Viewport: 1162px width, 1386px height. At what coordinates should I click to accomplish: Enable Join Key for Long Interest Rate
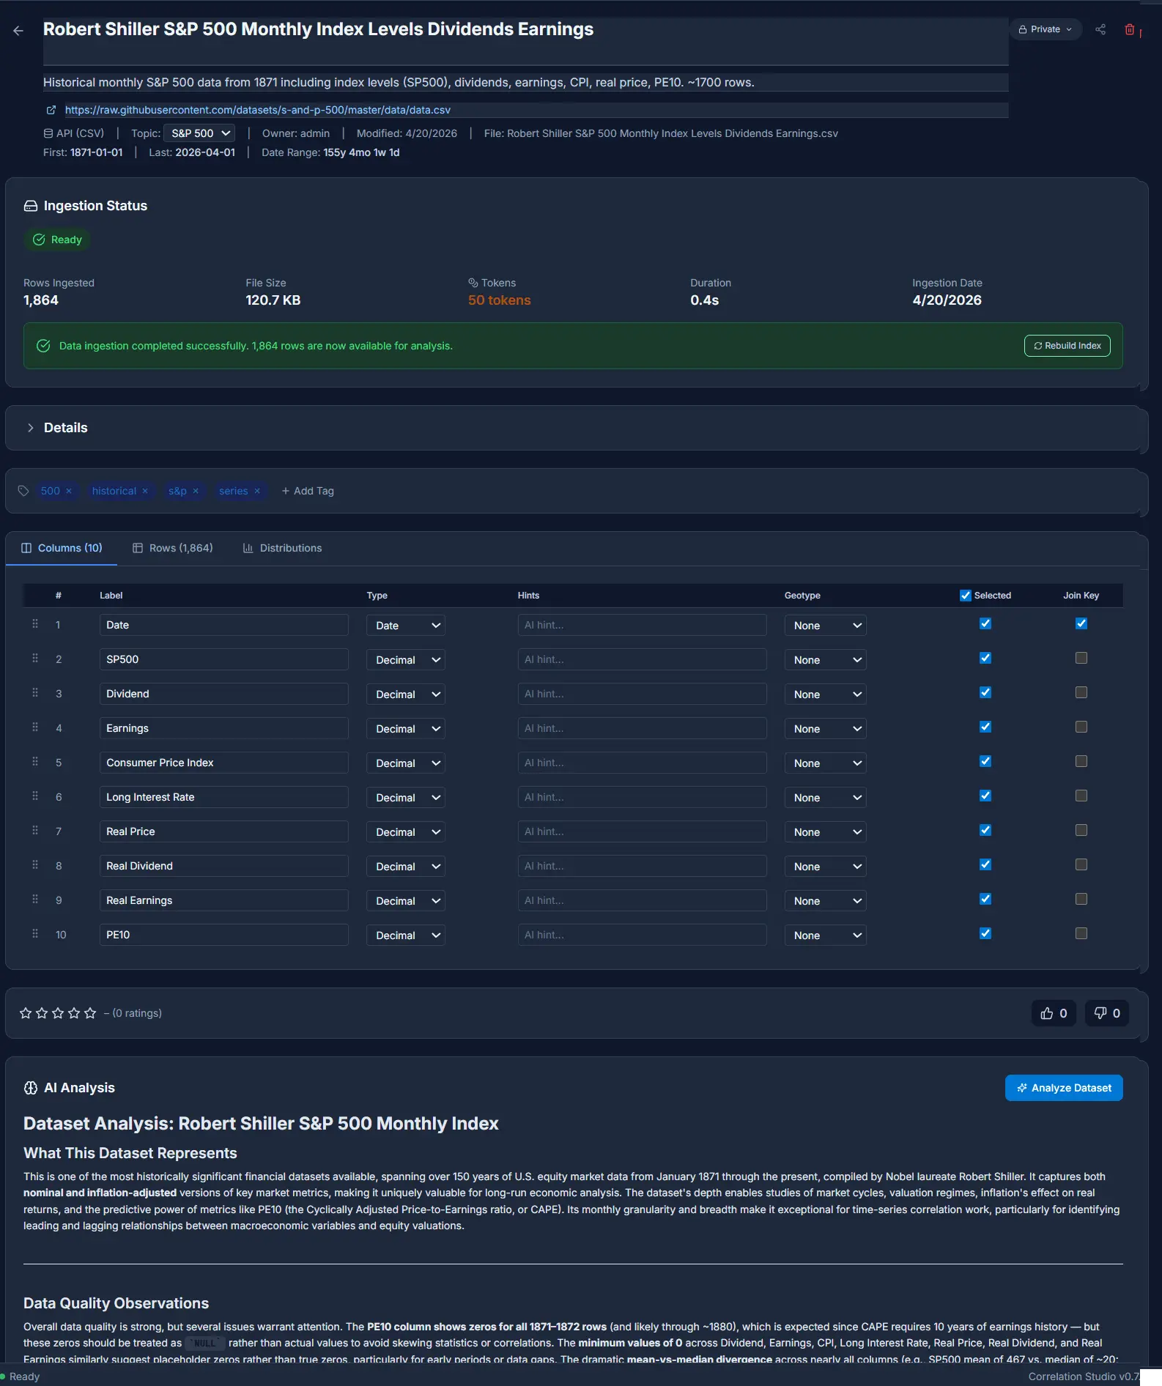(1081, 796)
